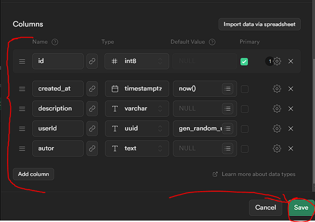Image resolution: width=315 pixels, height=222 pixels.
Task: Remove the userId column
Action: pyautogui.click(x=291, y=129)
